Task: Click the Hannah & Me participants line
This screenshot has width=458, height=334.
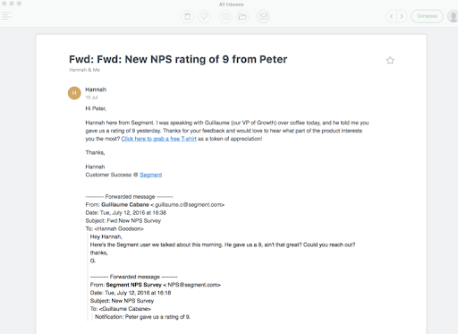Action: pyautogui.click(x=84, y=70)
